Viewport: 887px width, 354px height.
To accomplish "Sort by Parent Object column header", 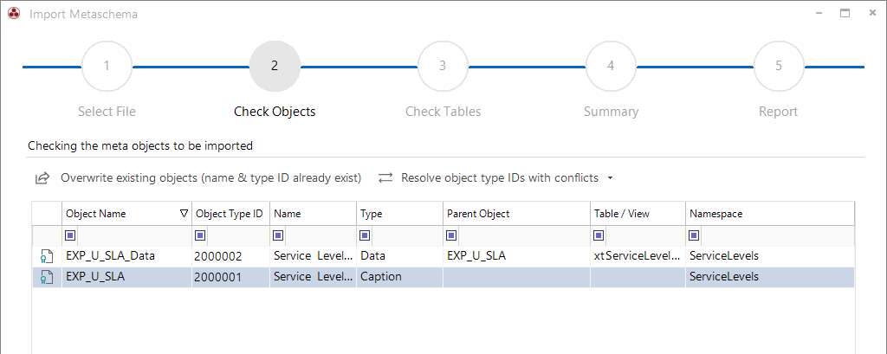I will (516, 214).
